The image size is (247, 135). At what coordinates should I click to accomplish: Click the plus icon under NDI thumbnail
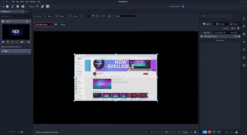tap(17, 42)
